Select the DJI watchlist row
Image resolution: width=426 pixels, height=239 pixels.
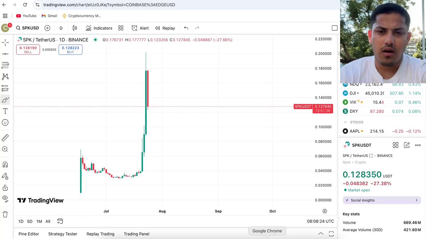click(x=382, y=93)
